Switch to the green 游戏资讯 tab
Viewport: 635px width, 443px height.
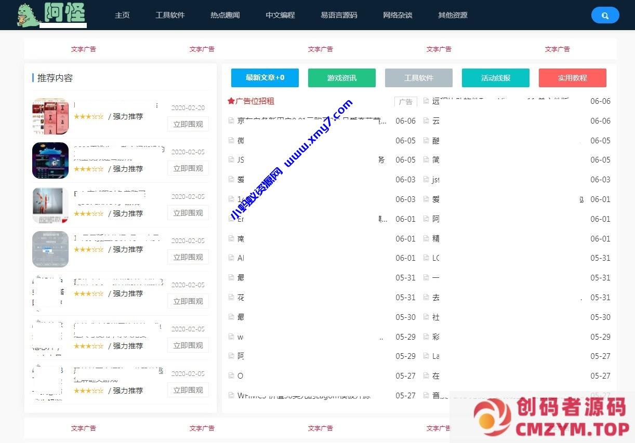342,78
